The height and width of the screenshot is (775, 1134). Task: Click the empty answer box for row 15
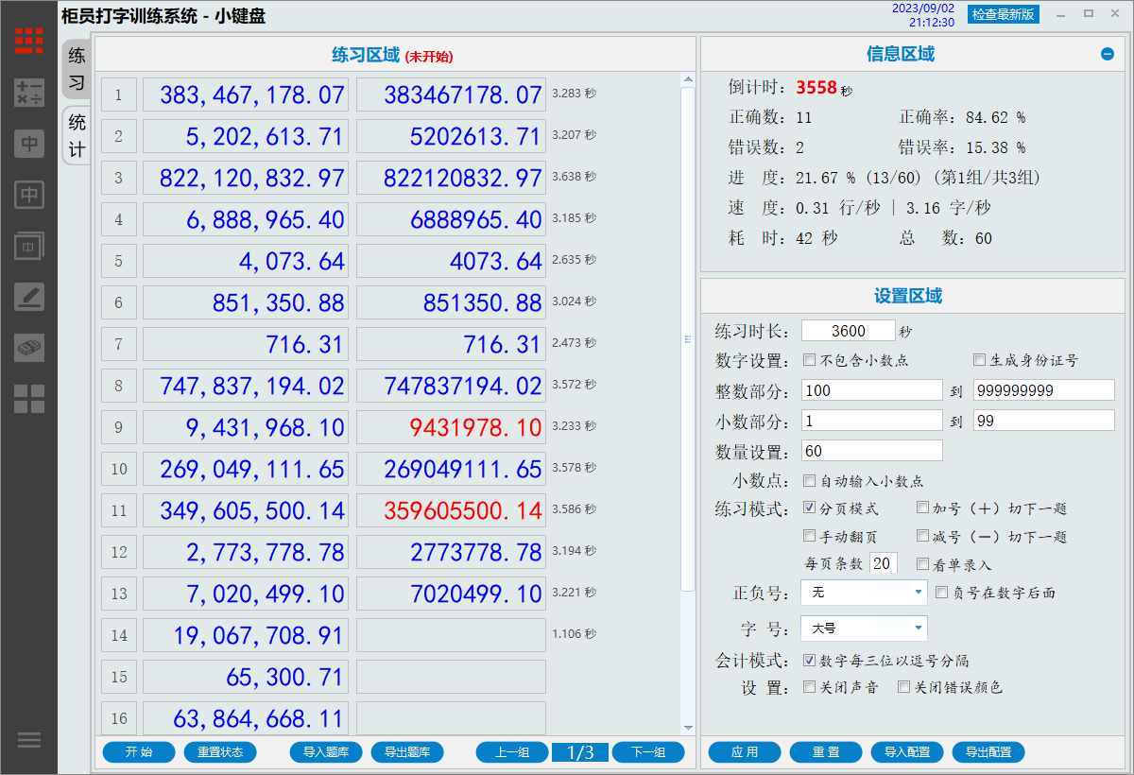pos(451,677)
